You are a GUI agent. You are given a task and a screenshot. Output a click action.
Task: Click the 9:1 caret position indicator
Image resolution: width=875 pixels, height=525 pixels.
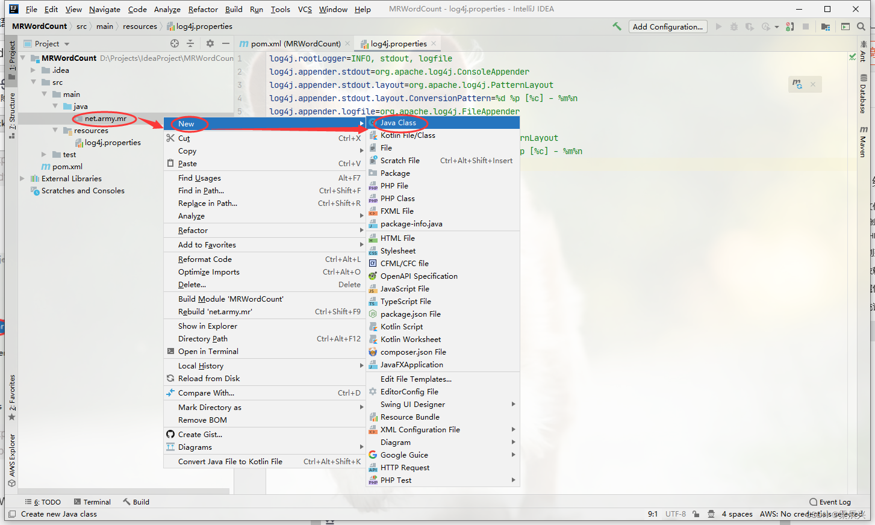pos(653,514)
